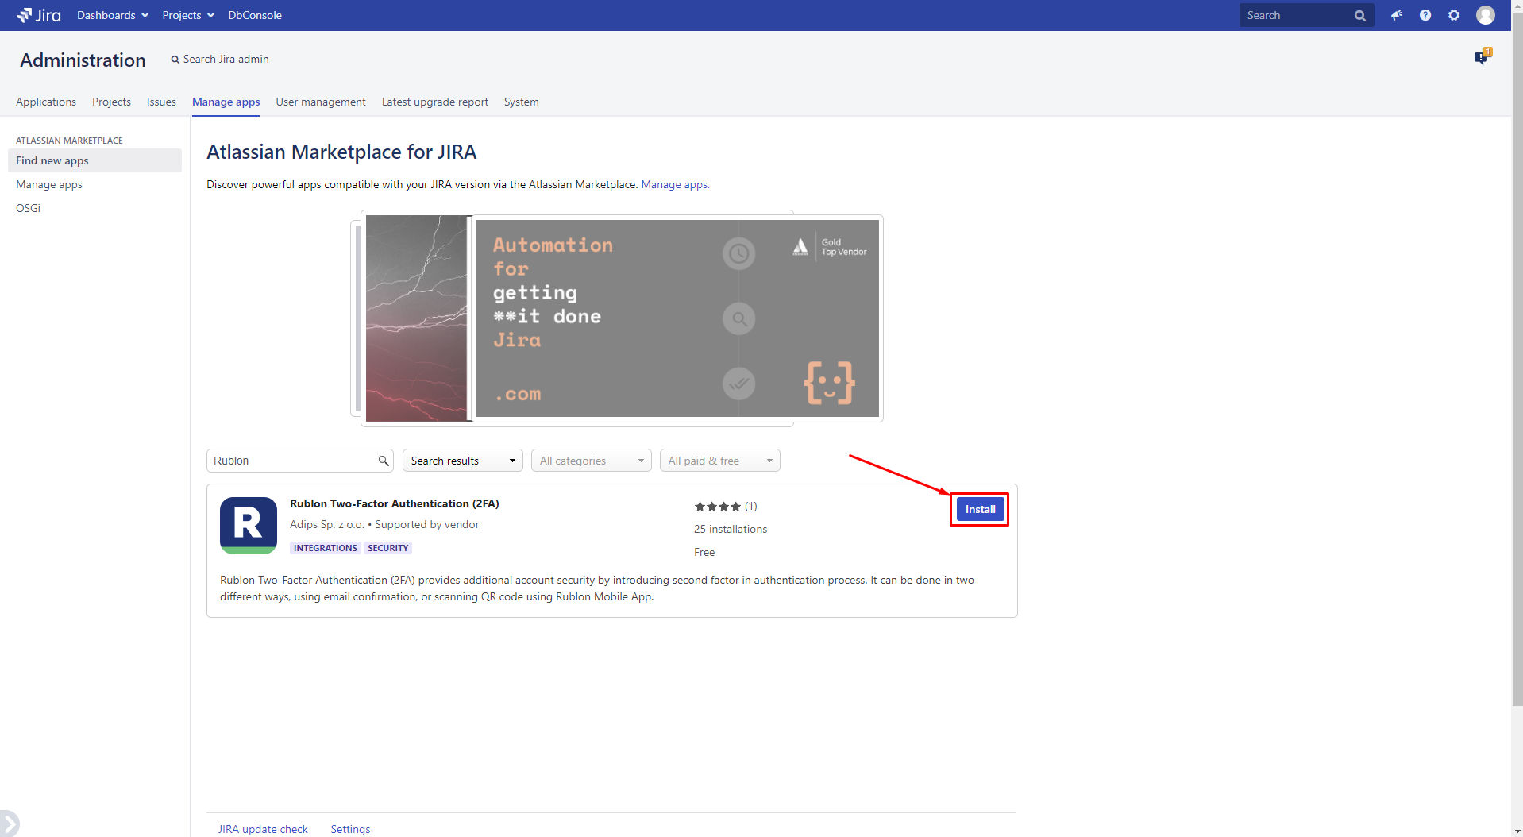Click the Rublon app logo
The height and width of the screenshot is (837, 1523).
pyautogui.click(x=249, y=525)
